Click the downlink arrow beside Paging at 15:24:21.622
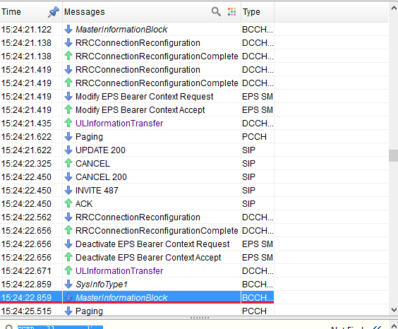 click(68, 136)
